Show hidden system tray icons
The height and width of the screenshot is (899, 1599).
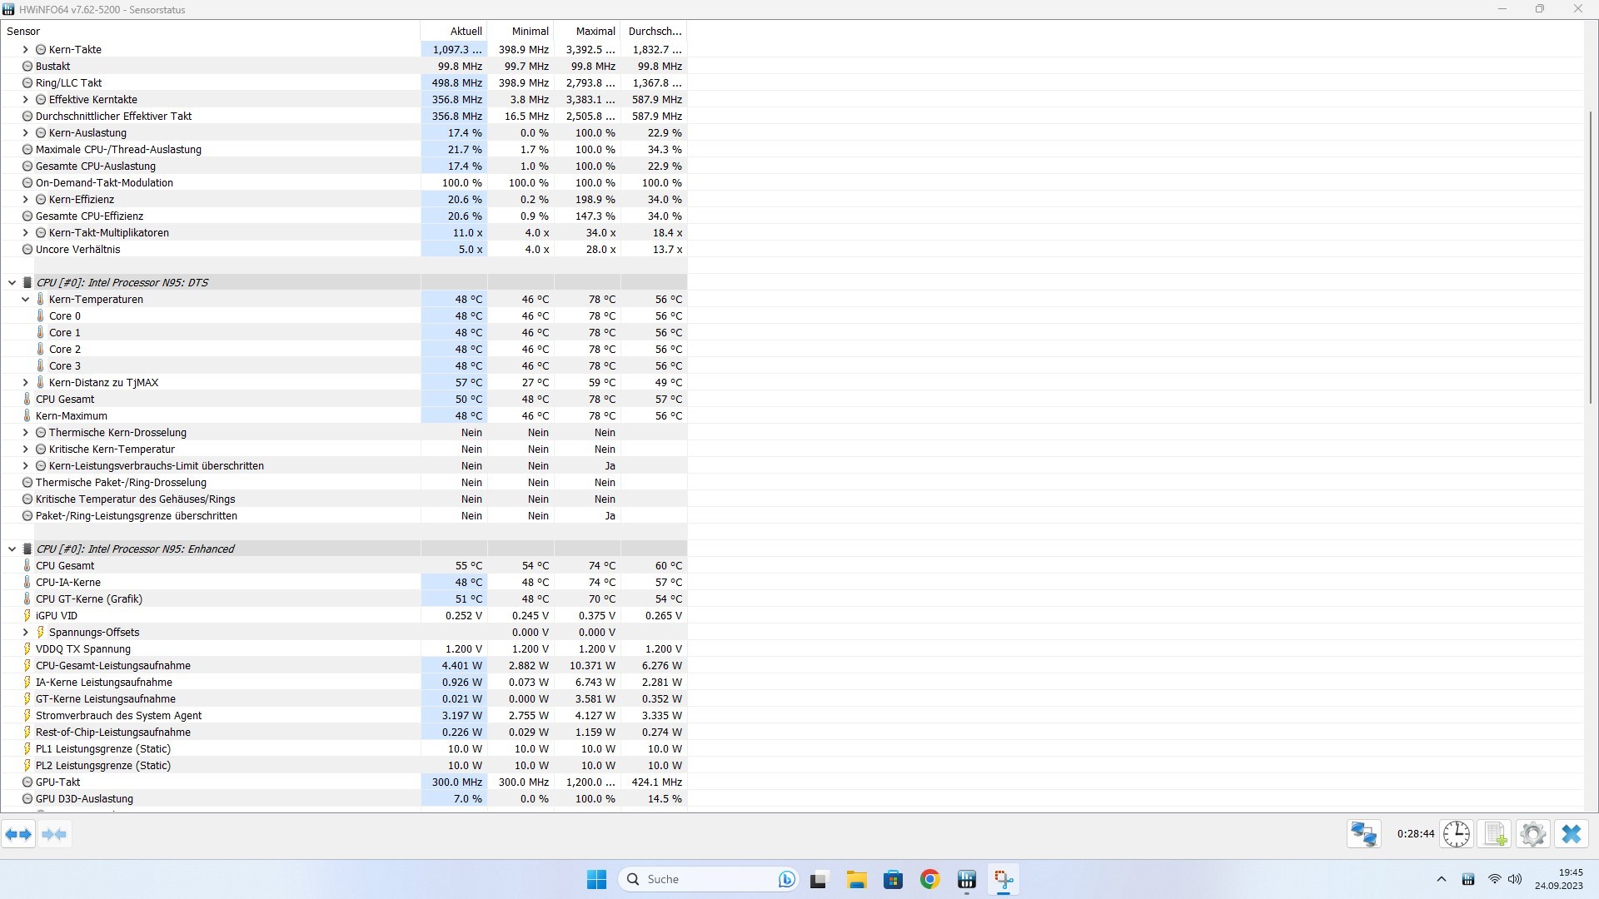(1441, 879)
